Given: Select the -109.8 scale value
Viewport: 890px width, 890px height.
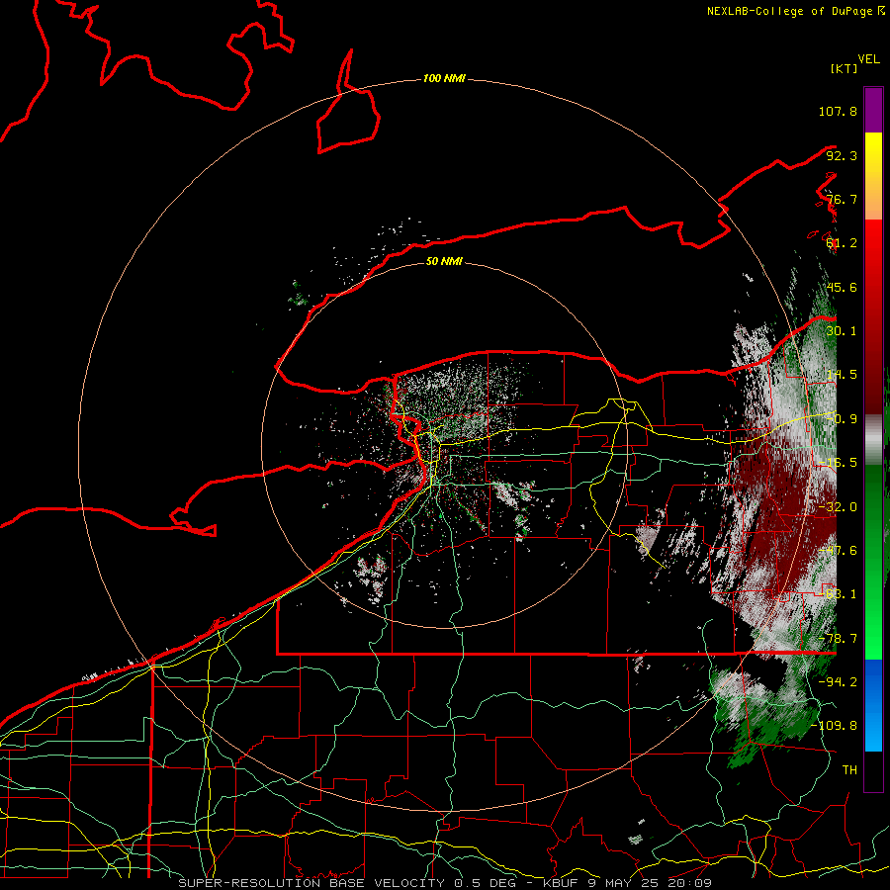Looking at the screenshot, I should pyautogui.click(x=835, y=726).
